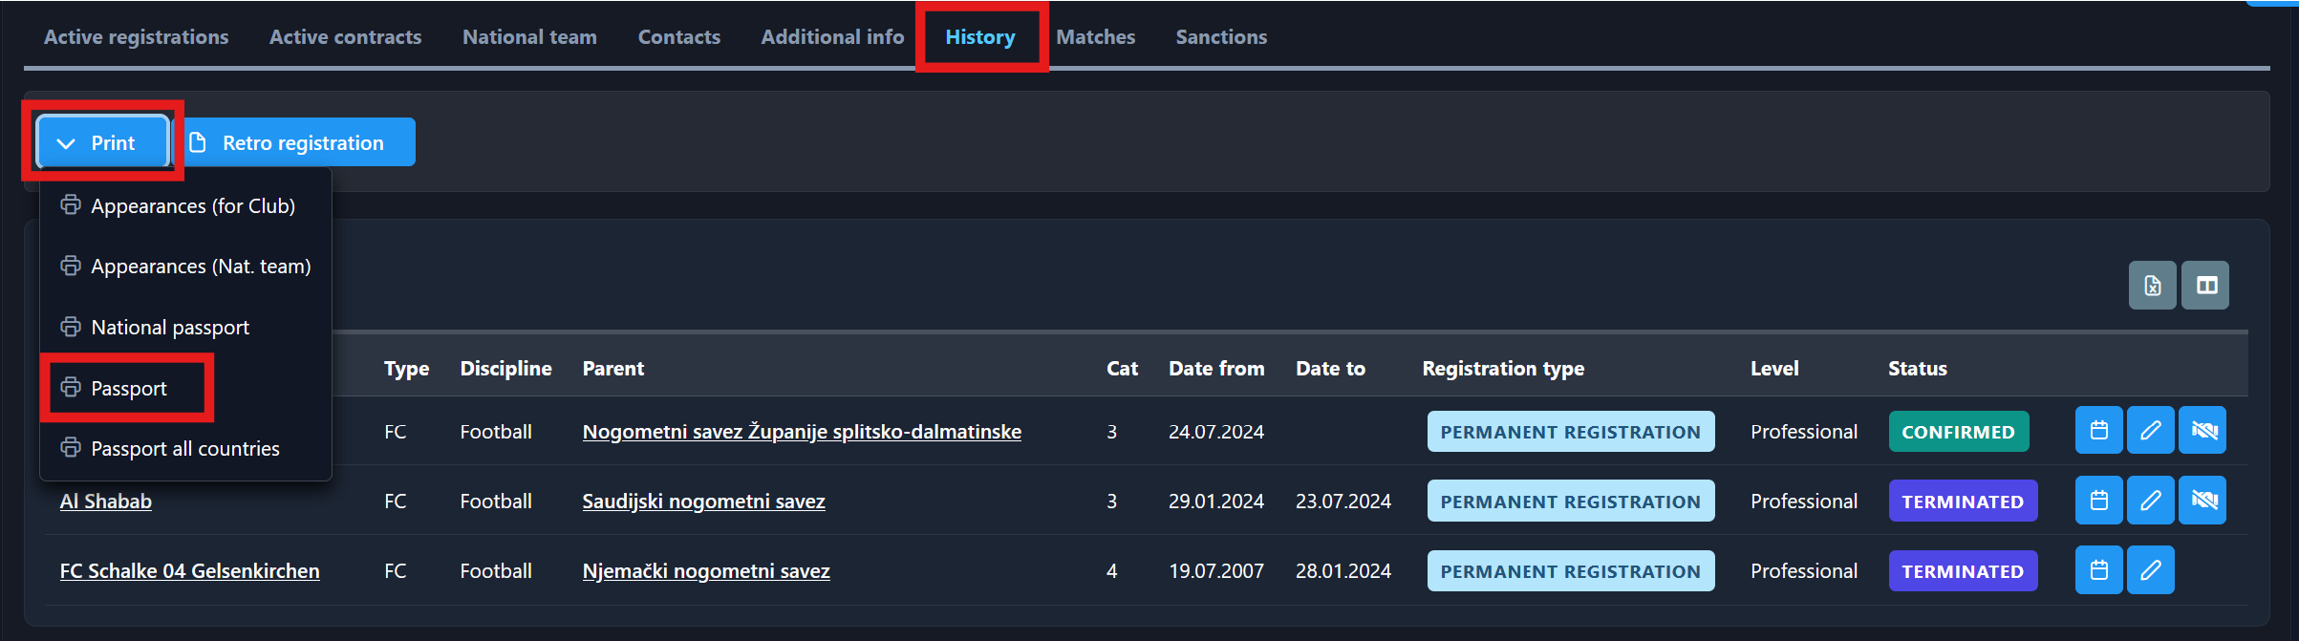Switch to the Matches tab
Screen dimensions: 2299x641
click(1095, 37)
